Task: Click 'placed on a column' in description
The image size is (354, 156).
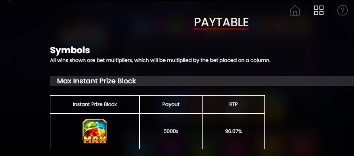Action: coord(245,60)
